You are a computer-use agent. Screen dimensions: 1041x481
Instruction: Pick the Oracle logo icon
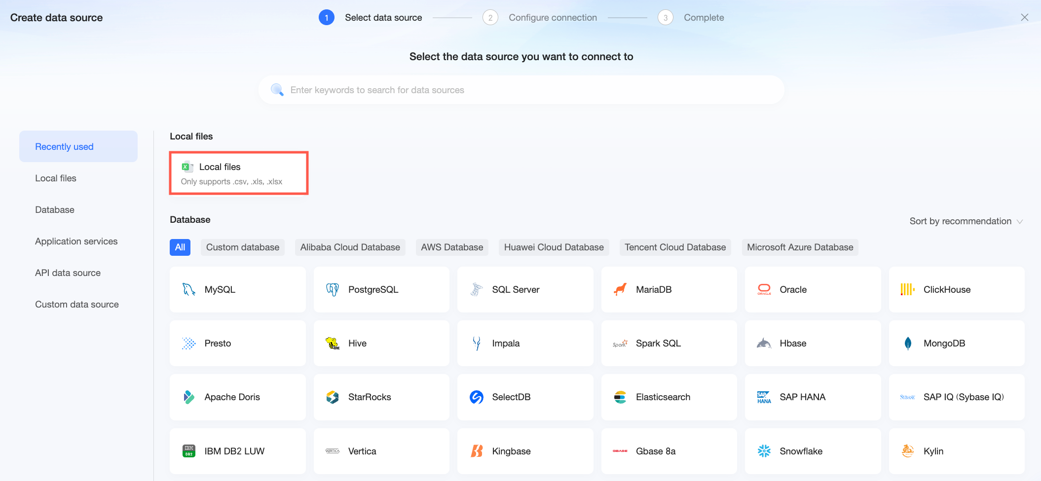click(764, 289)
